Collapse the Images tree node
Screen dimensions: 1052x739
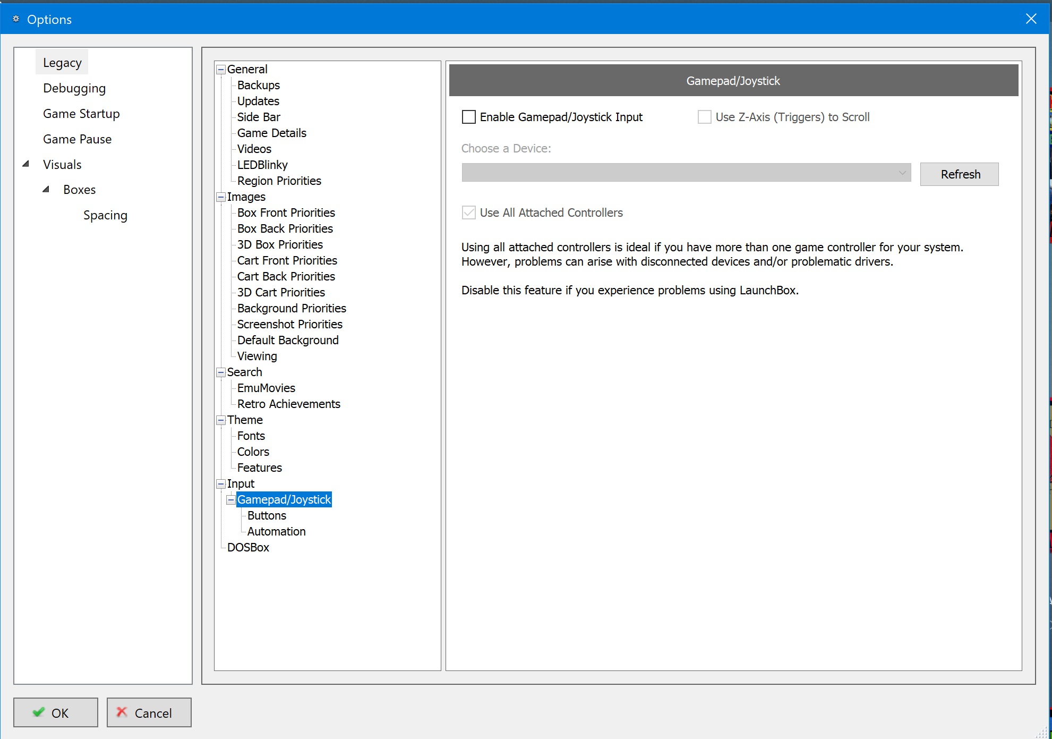tap(221, 197)
